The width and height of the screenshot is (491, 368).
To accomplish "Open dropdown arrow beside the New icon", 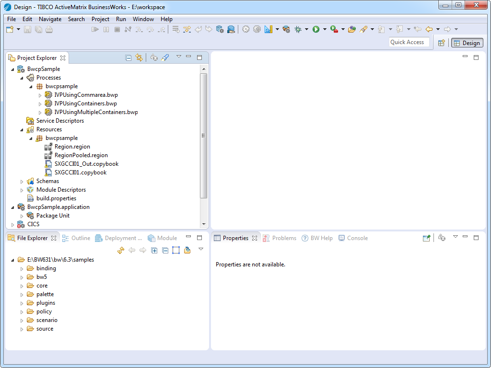I will (x=18, y=29).
